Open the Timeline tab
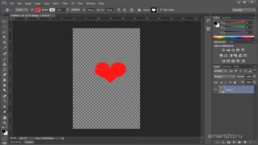This screenshot has width=258, height=145. pyautogui.click(x=29, y=142)
